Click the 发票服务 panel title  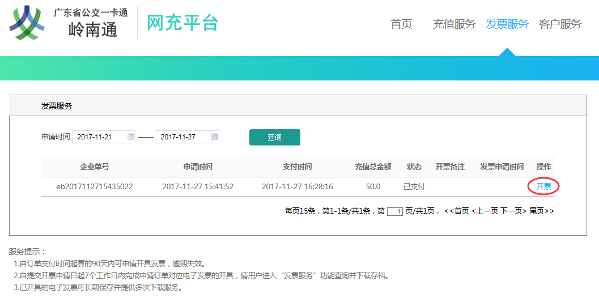(x=57, y=106)
